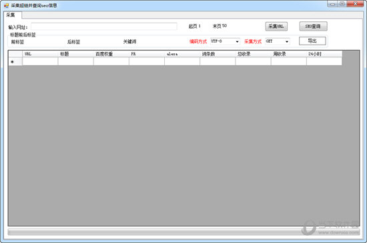
Task: Click the 词条数 column header
Action: tap(218, 54)
